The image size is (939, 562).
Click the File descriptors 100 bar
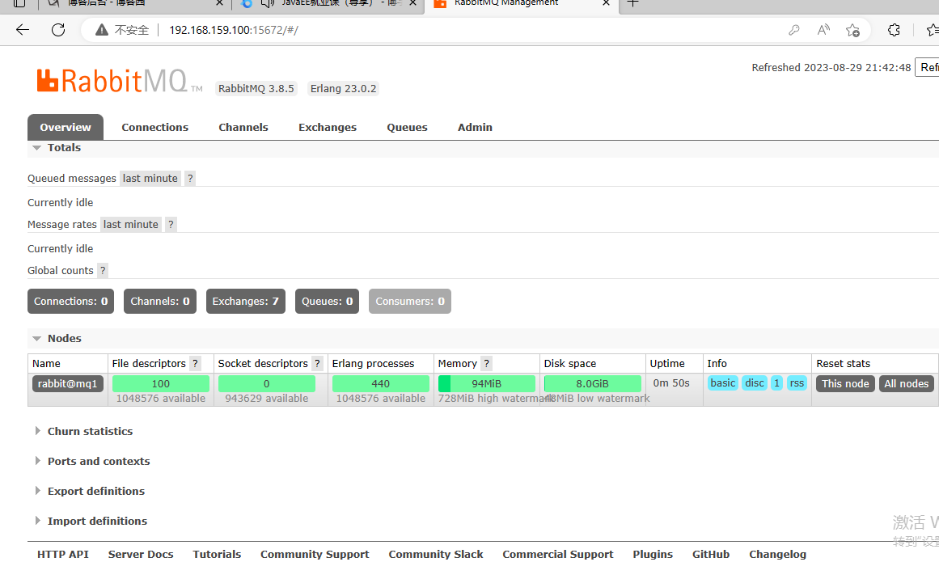[160, 383]
